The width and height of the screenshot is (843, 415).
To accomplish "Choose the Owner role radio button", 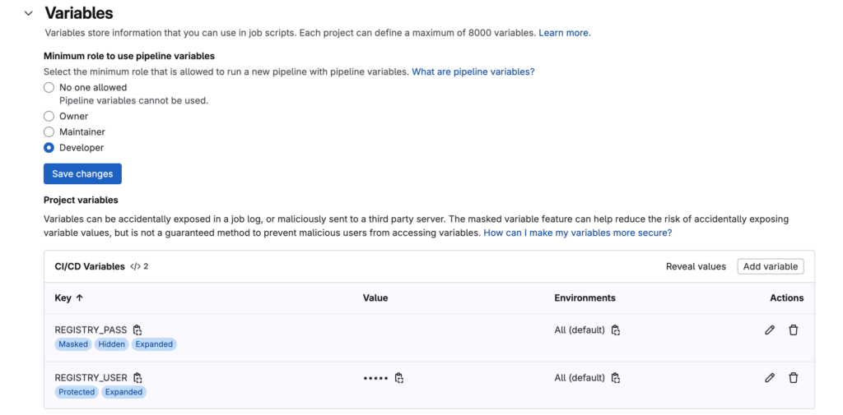I will [x=49, y=117].
